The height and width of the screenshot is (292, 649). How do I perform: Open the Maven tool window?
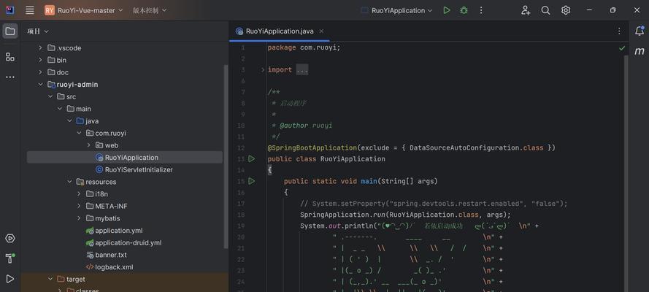click(x=640, y=51)
